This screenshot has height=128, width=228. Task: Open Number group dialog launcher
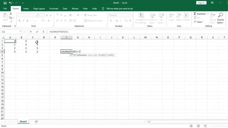click(132, 26)
